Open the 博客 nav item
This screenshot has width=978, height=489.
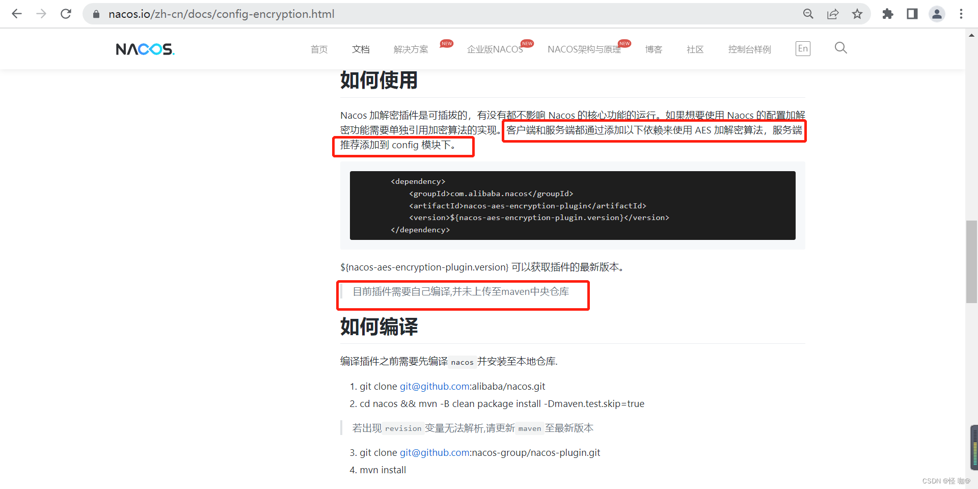tap(654, 49)
